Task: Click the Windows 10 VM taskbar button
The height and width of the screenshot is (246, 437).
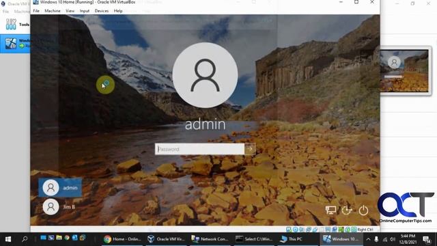Action: point(341,239)
